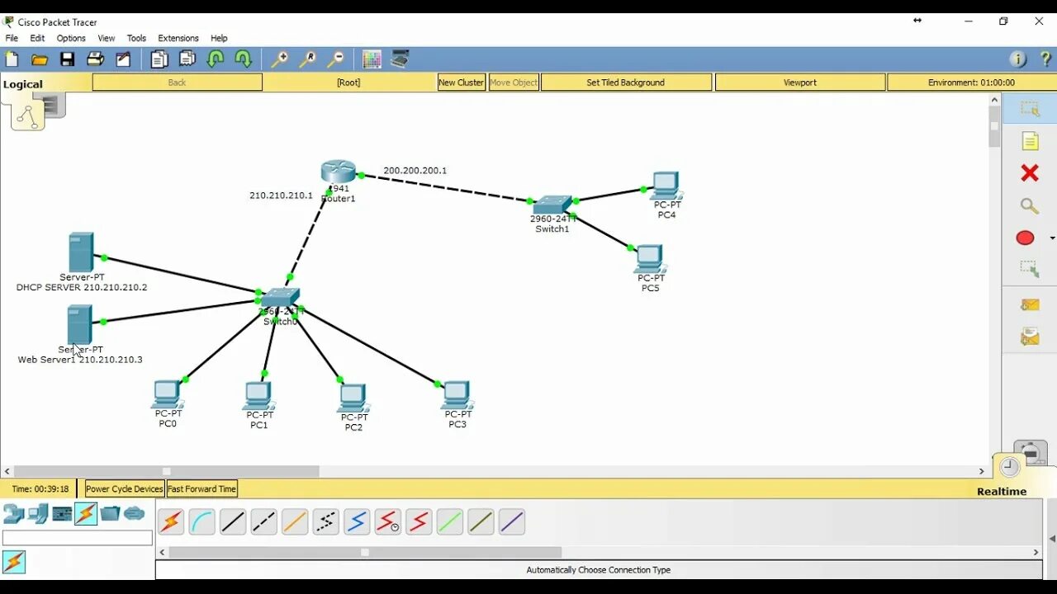Image resolution: width=1057 pixels, height=594 pixels.
Task: Redo action with green arrow
Action: pos(244,59)
